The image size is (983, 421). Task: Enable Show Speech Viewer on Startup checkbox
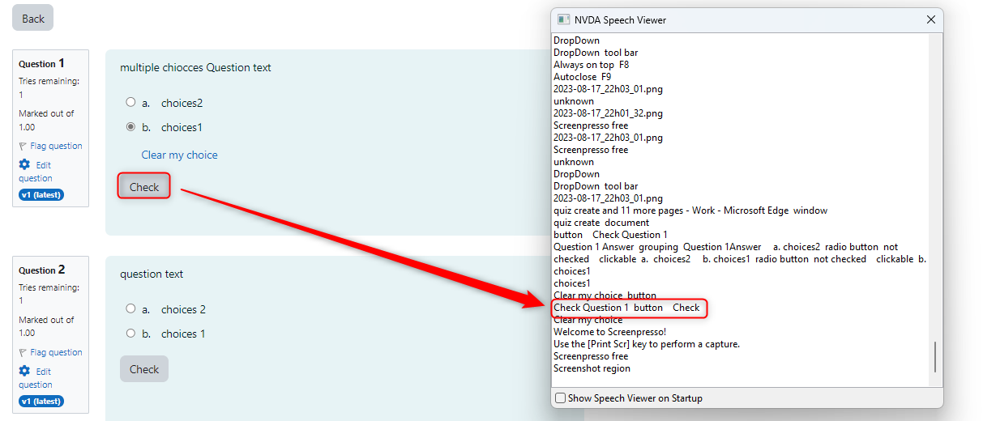click(560, 398)
